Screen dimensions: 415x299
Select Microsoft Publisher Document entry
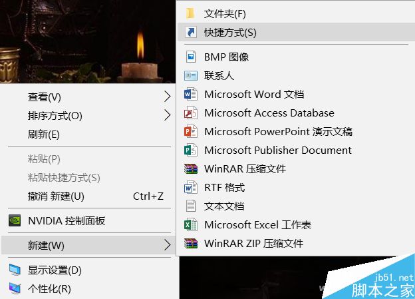[x=296, y=150]
